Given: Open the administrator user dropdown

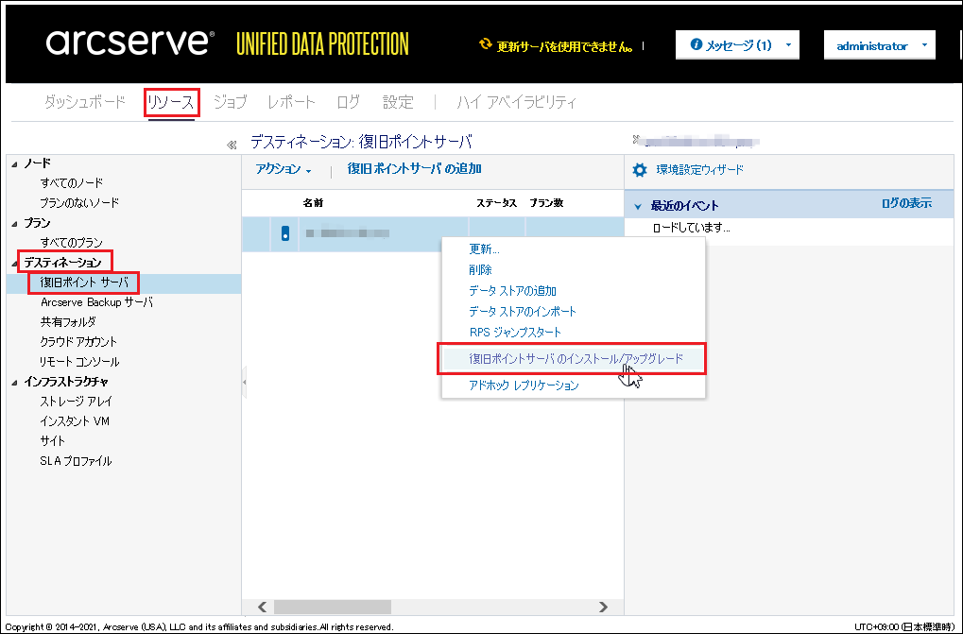Looking at the screenshot, I should click(880, 45).
